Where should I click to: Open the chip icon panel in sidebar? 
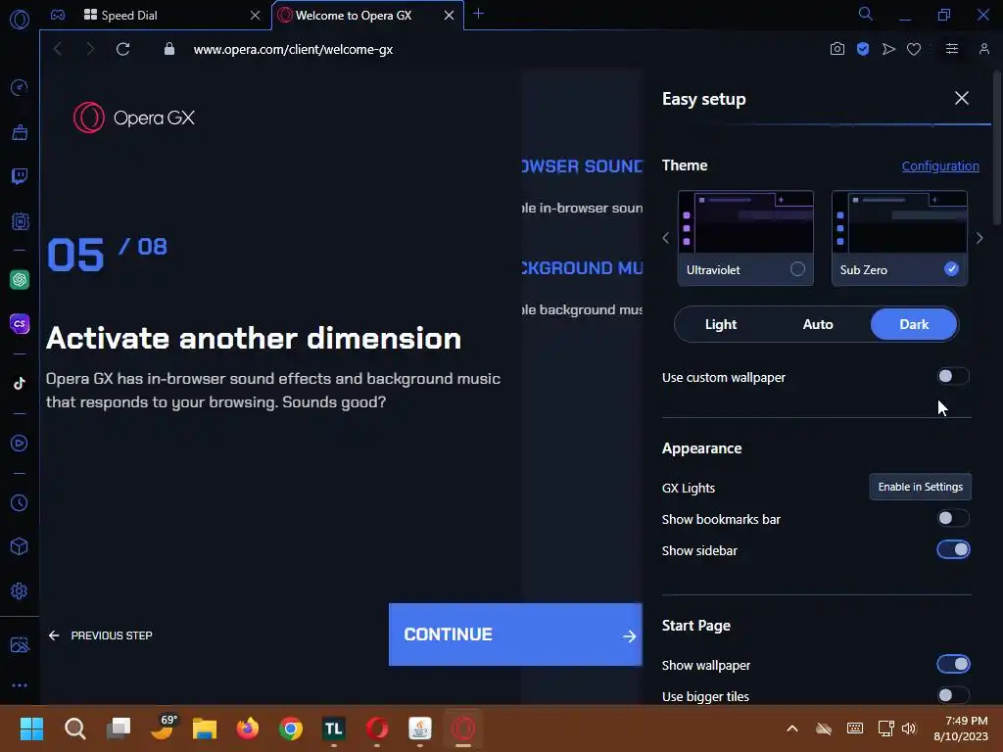pos(20,221)
